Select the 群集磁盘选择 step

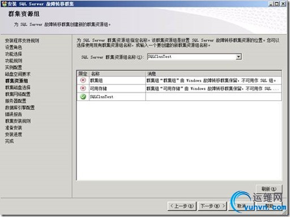point(18,87)
